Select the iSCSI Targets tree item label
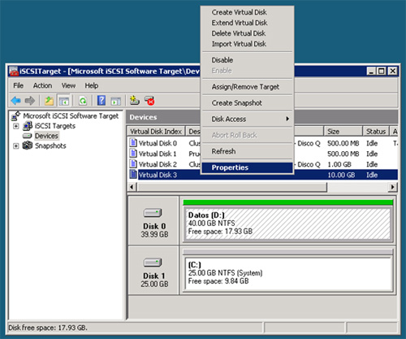 coord(55,126)
